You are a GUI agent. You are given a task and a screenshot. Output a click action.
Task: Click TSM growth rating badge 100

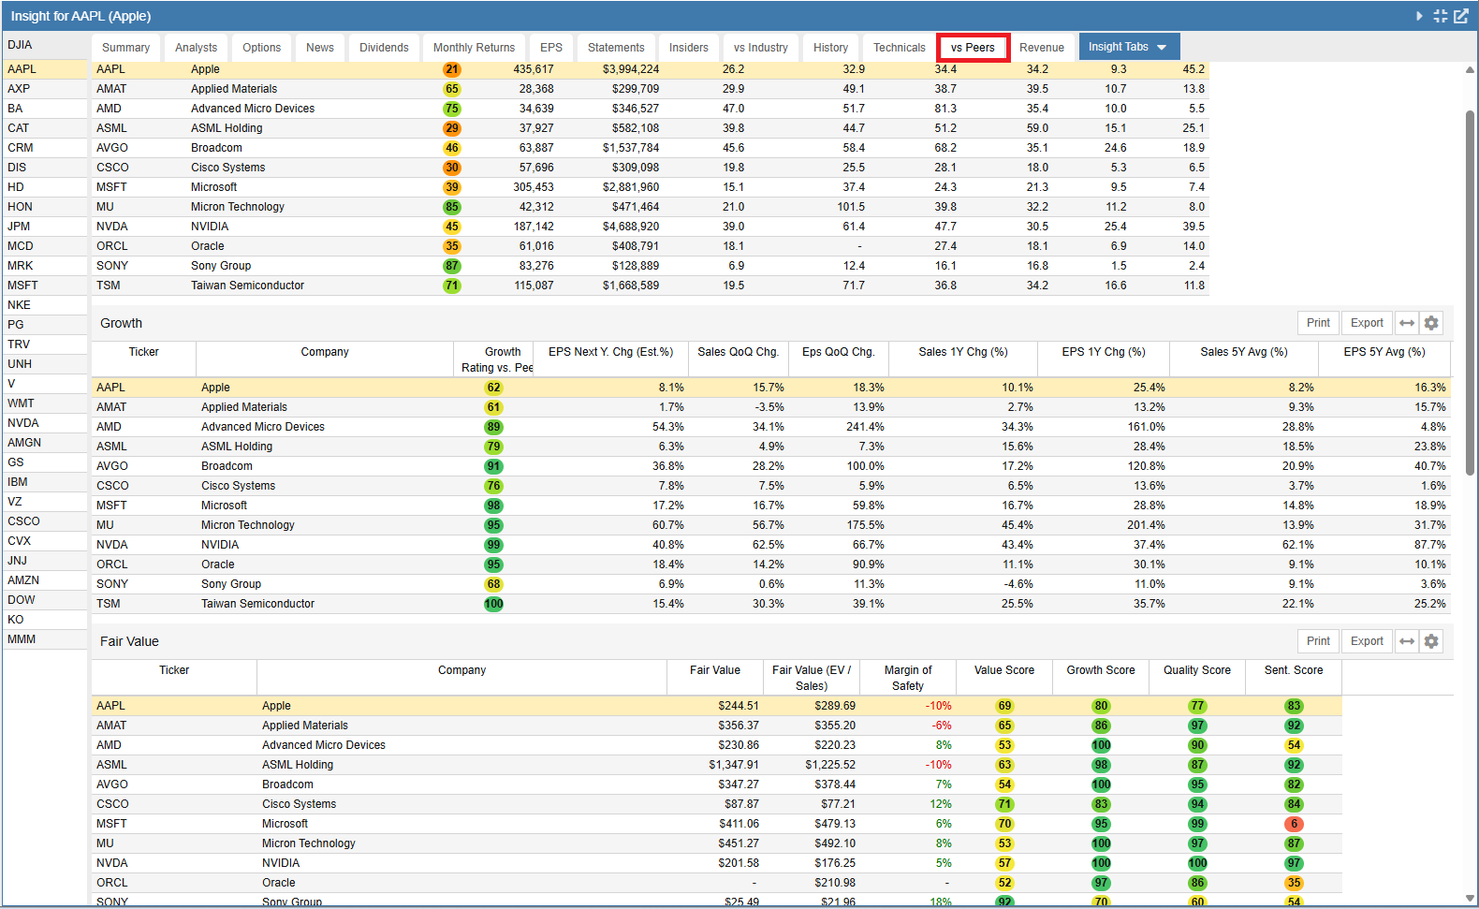[x=493, y=604]
